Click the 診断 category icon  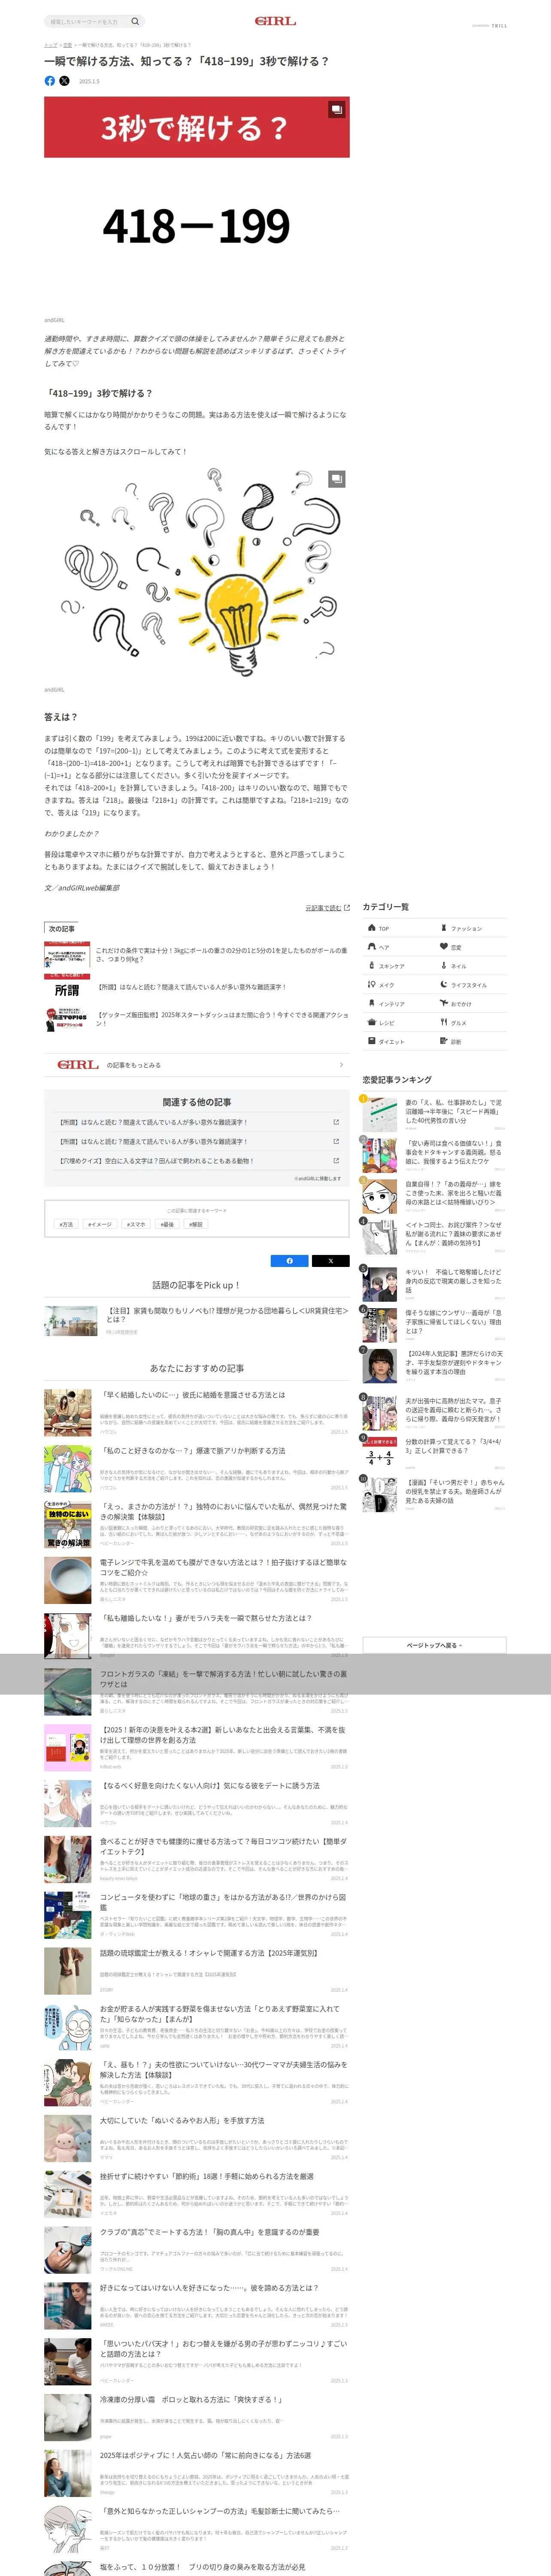pyautogui.click(x=444, y=1042)
